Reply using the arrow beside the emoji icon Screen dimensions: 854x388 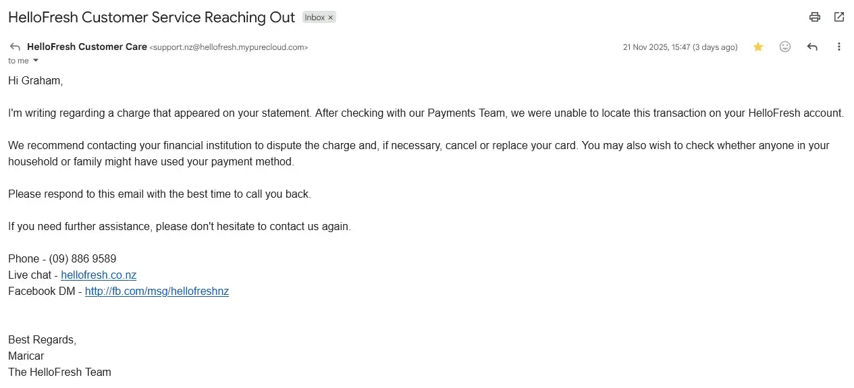coord(812,47)
